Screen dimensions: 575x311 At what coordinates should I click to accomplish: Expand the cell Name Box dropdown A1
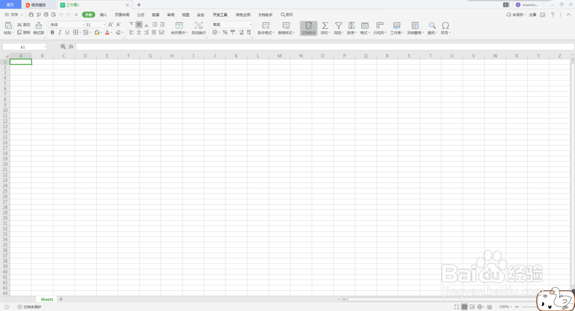click(45, 47)
